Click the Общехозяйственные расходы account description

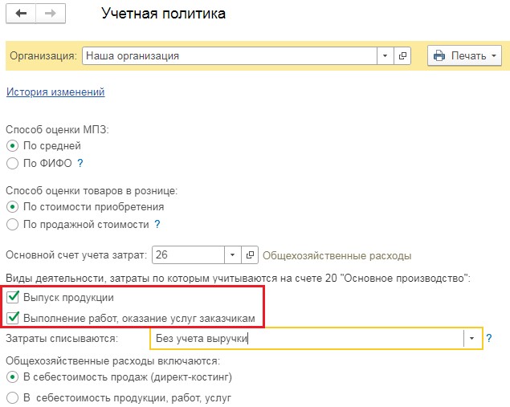tap(337, 255)
